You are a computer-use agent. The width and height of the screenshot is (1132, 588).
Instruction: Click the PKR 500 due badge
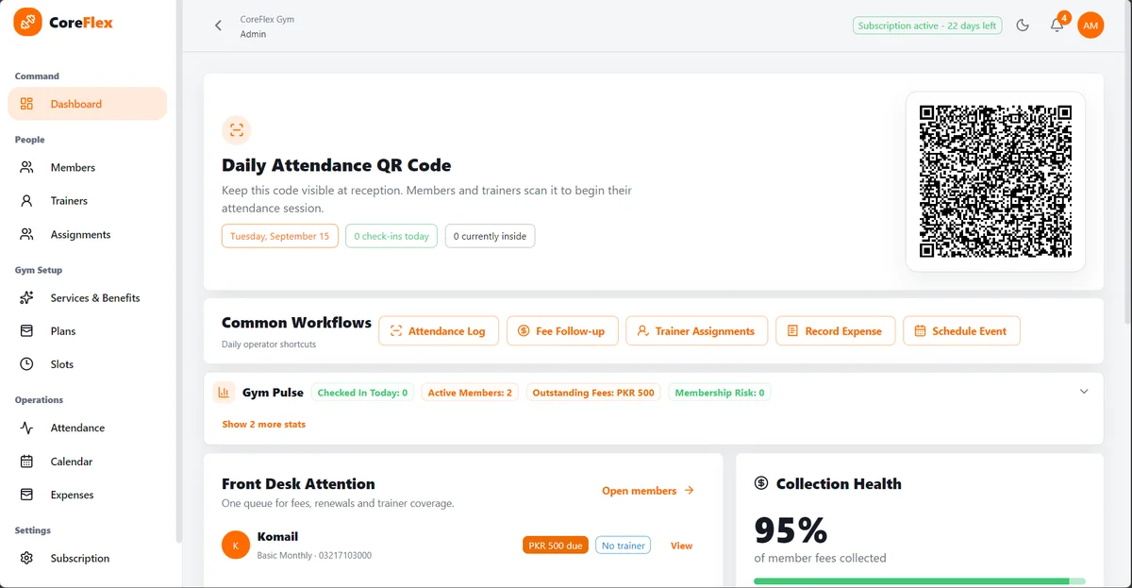(556, 546)
